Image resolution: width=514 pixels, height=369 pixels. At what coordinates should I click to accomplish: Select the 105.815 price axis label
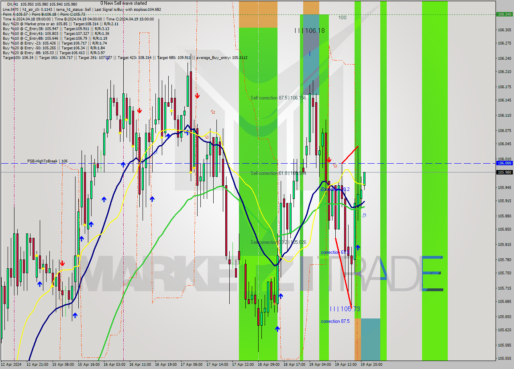point(504,244)
